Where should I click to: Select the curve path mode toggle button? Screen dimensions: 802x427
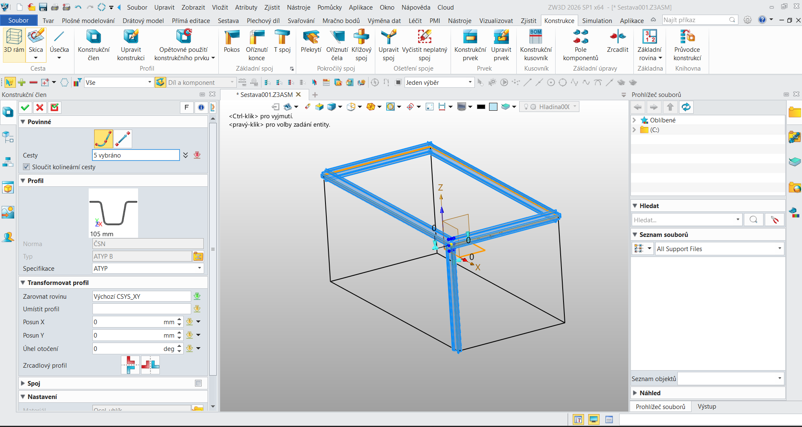[103, 139]
